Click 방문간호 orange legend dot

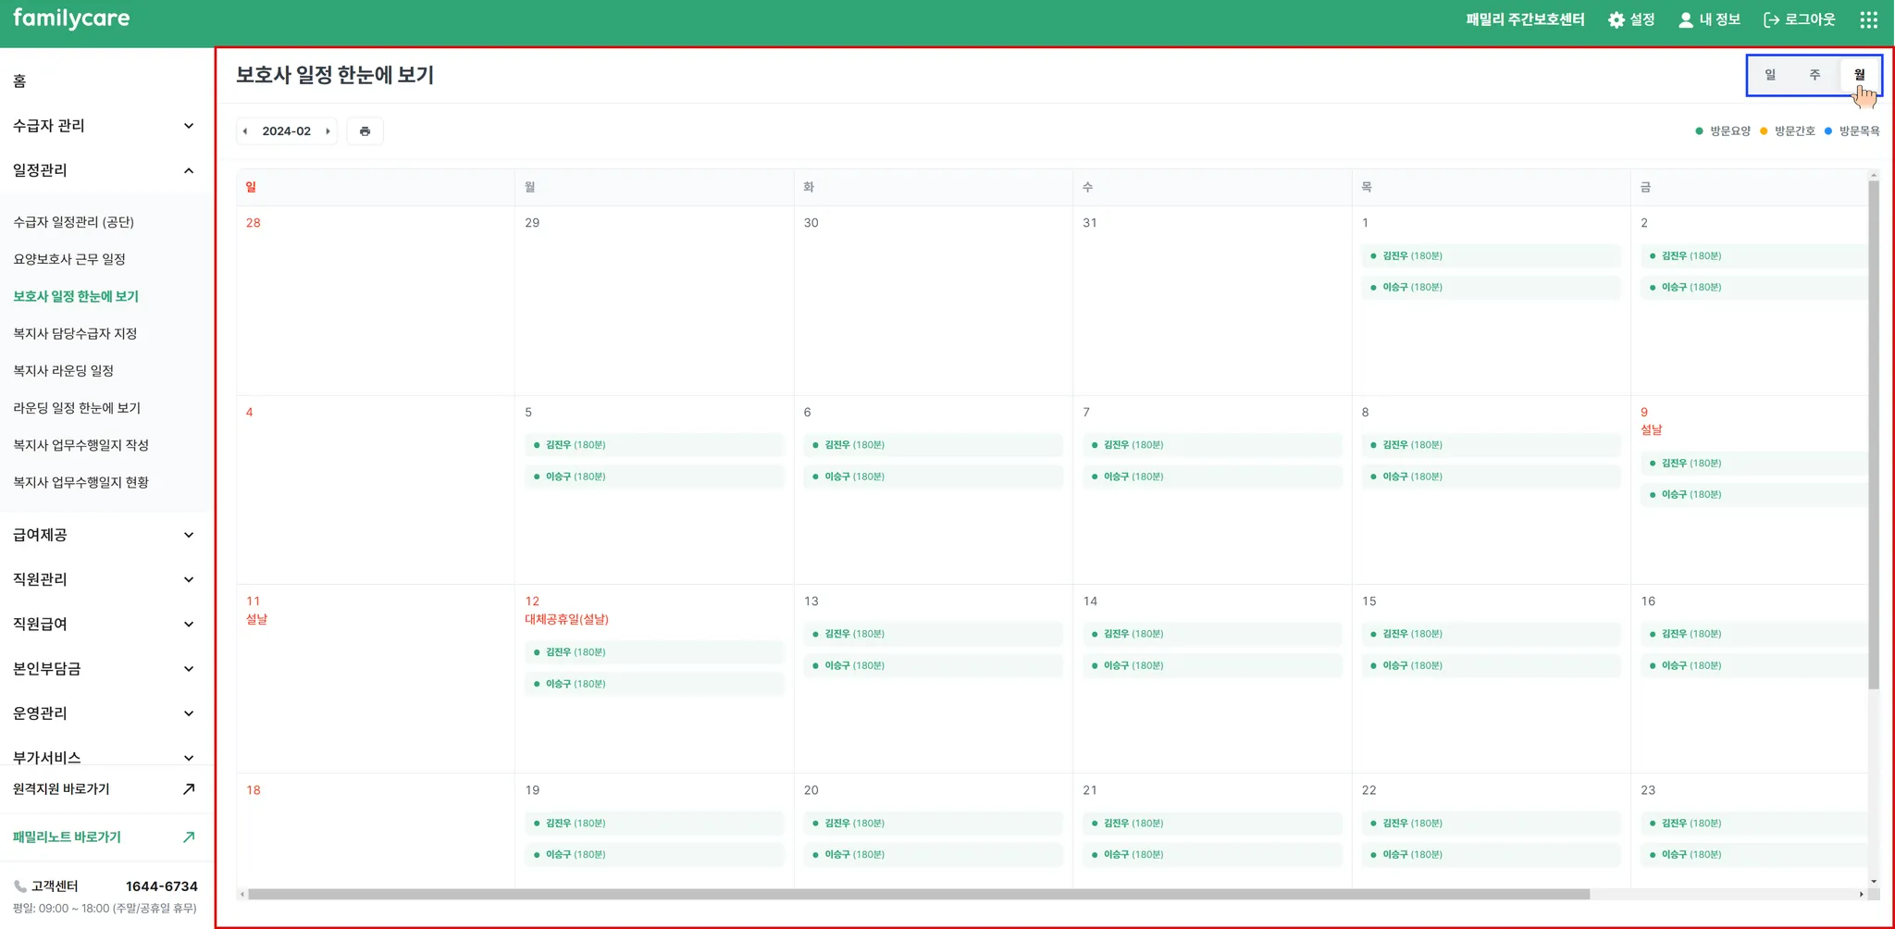click(1764, 131)
